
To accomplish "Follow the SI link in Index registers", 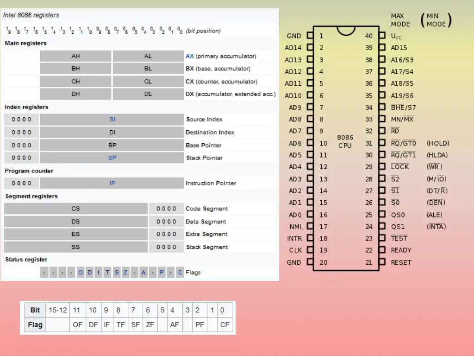I will [x=112, y=119].
